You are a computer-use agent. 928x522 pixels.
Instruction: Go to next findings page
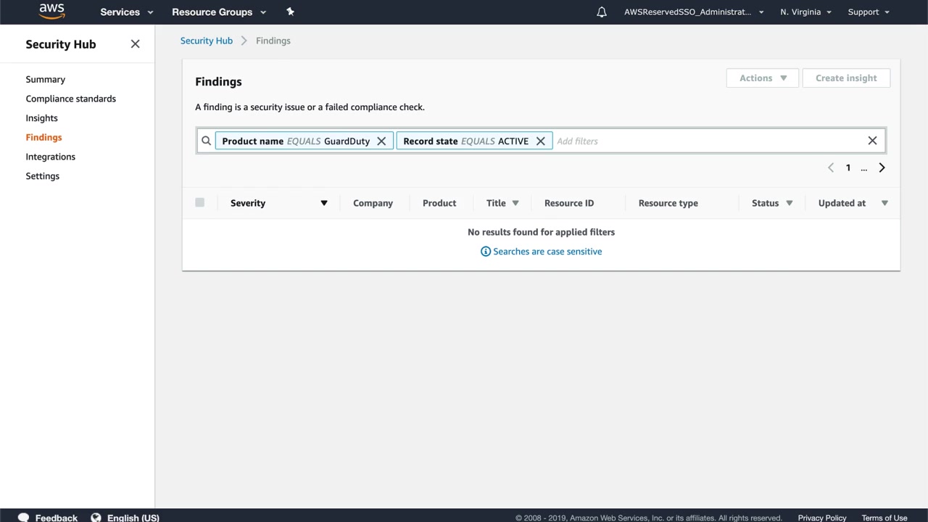(x=882, y=168)
